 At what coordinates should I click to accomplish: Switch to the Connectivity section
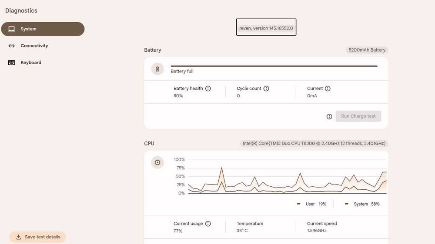tap(34, 46)
